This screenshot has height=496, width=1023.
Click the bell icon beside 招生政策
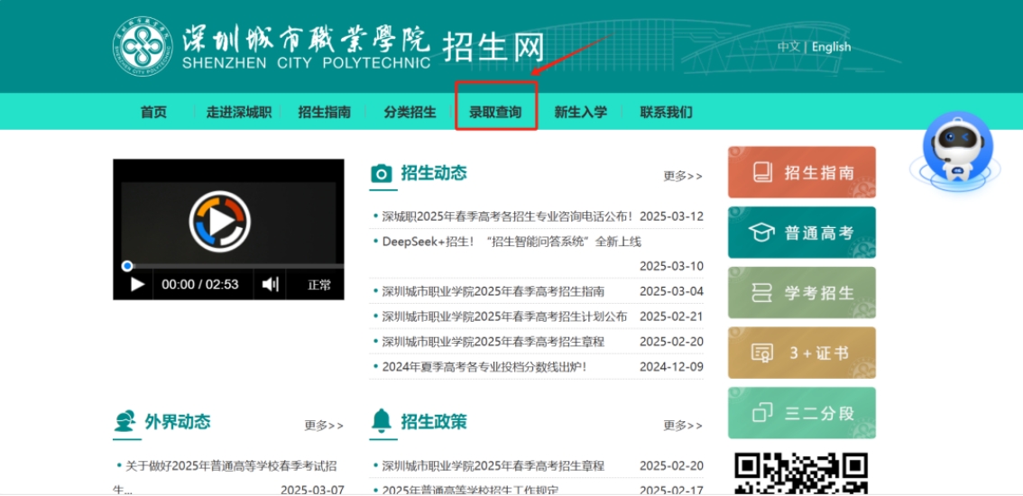point(382,421)
